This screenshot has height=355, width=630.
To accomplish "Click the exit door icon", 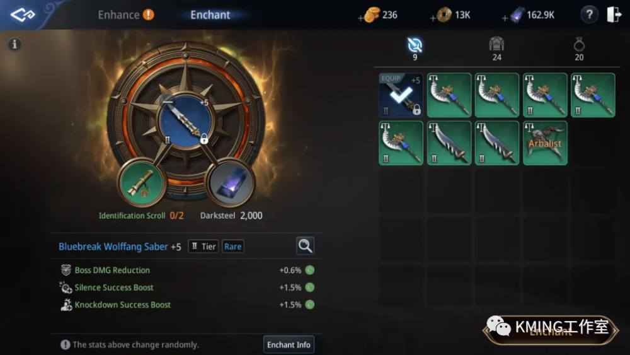I will point(614,15).
